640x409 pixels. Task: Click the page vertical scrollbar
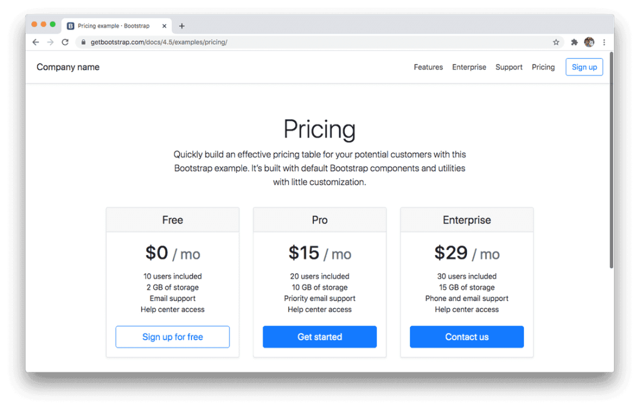(x=612, y=160)
